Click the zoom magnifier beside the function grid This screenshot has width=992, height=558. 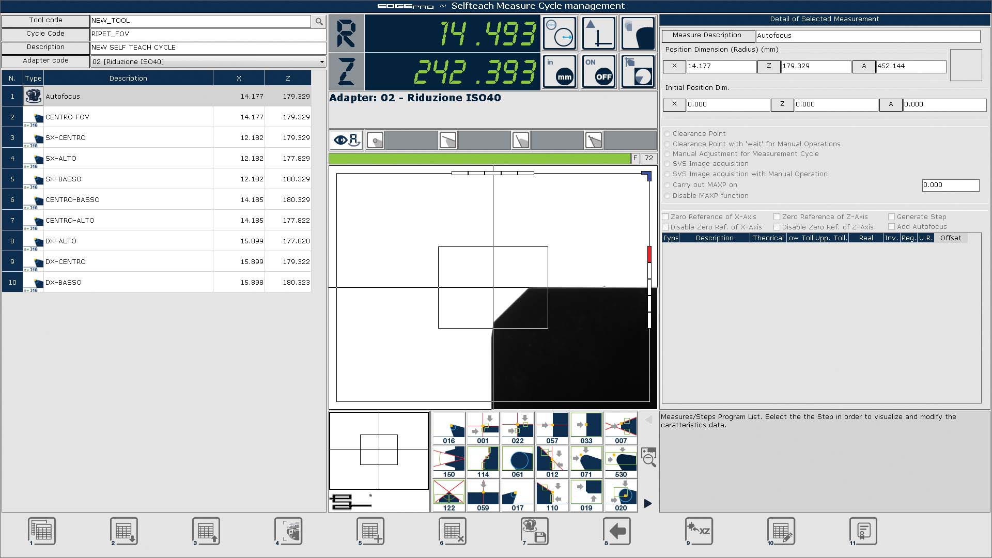[x=648, y=457]
